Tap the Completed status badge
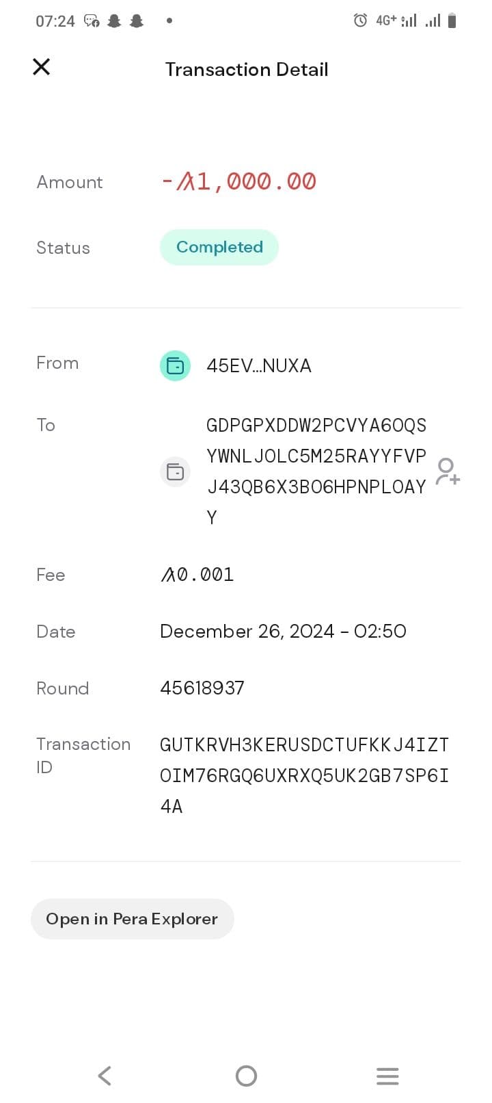492x1103 pixels. [219, 247]
